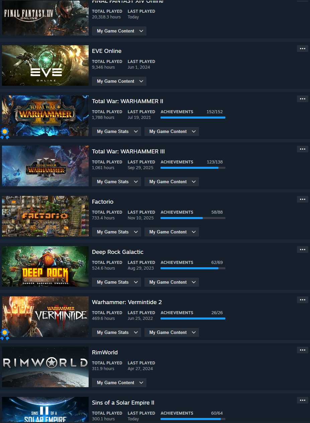Open the three-dot menu for EVE Online
Image resolution: width=310 pixels, height=423 pixels.
point(302,49)
